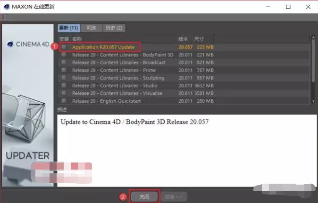Image resolution: width=318 pixels, height=203 pixels.
Task: Click size cell "221 MB"
Action: pos(205,55)
